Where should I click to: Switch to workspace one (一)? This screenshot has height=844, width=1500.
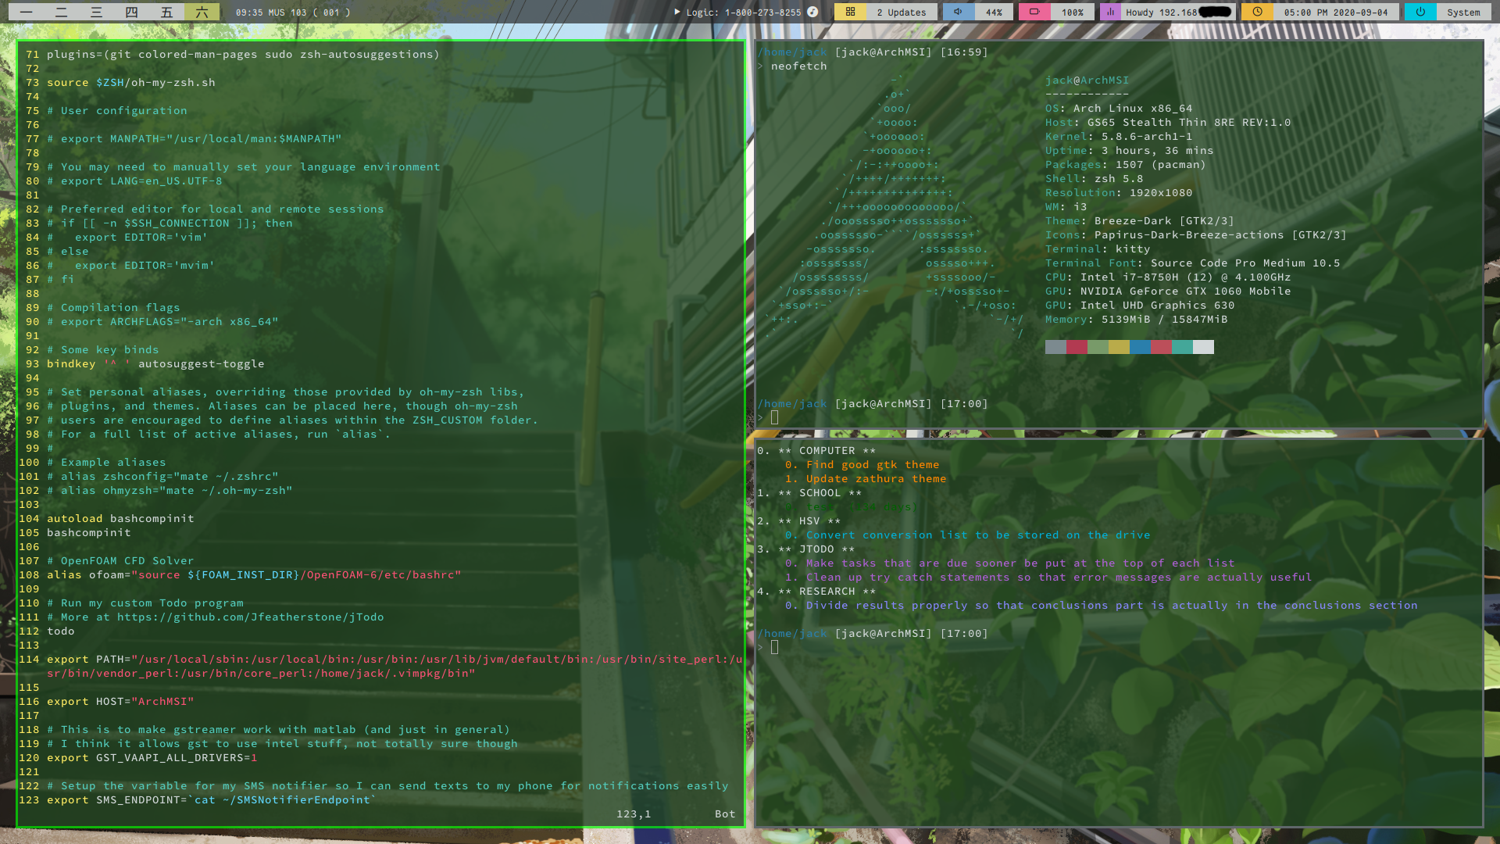(26, 12)
